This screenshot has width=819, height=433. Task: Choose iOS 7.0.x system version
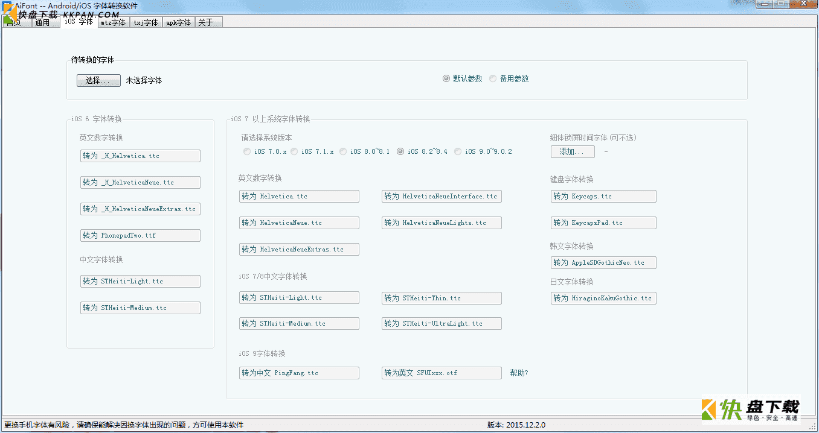tap(265, 151)
